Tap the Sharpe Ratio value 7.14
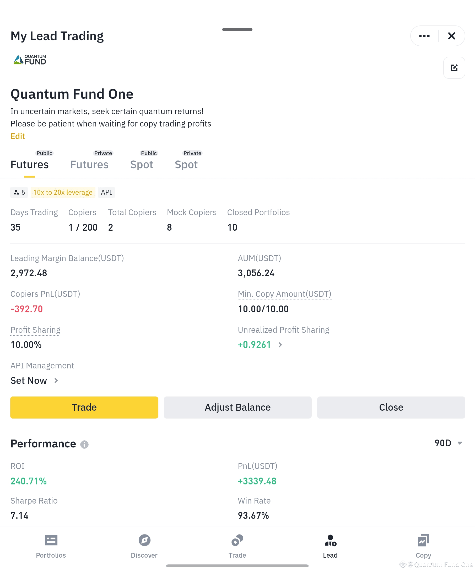475x571 pixels. click(x=19, y=516)
